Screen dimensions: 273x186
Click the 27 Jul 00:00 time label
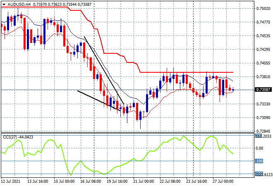point(223,181)
